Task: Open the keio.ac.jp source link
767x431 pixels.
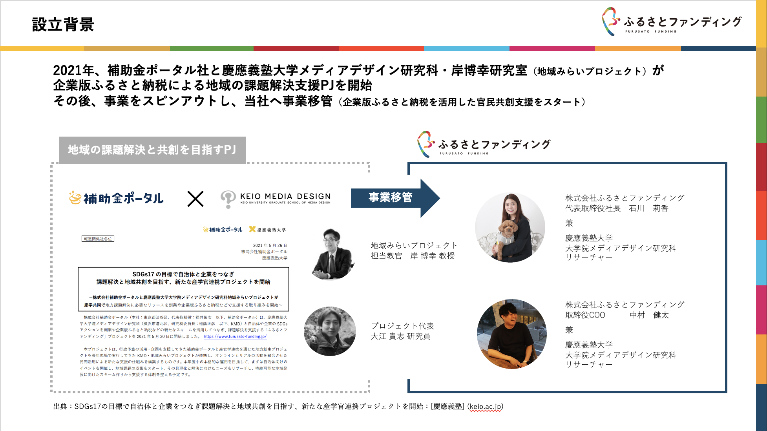Action: tap(485, 407)
